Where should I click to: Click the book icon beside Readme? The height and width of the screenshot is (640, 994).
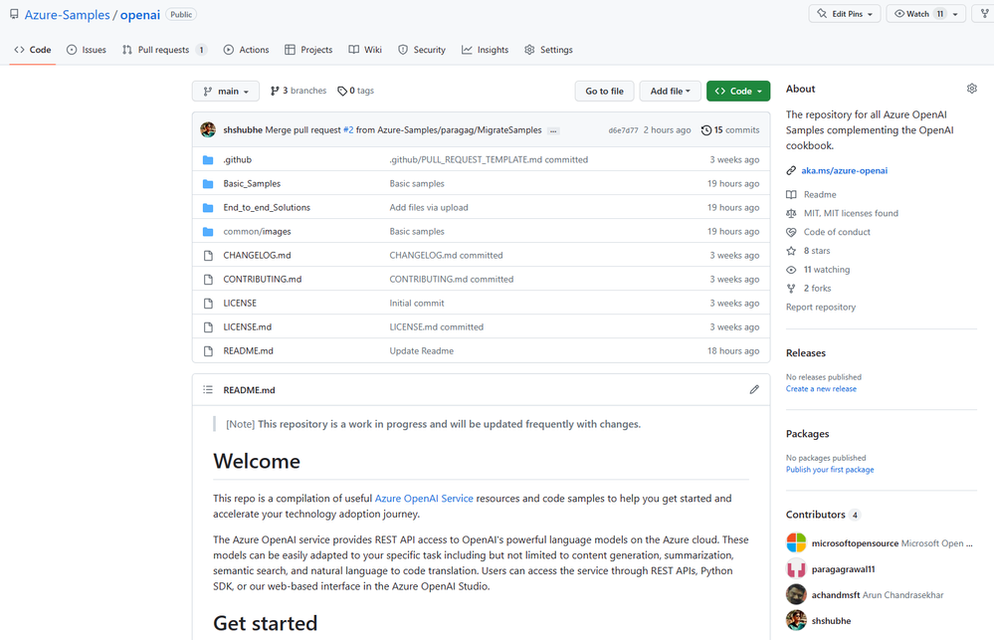791,195
